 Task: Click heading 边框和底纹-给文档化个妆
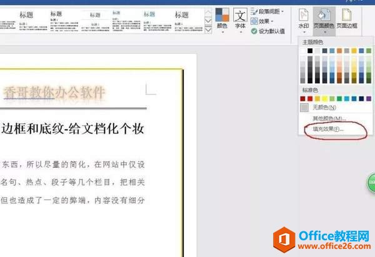(x=73, y=129)
